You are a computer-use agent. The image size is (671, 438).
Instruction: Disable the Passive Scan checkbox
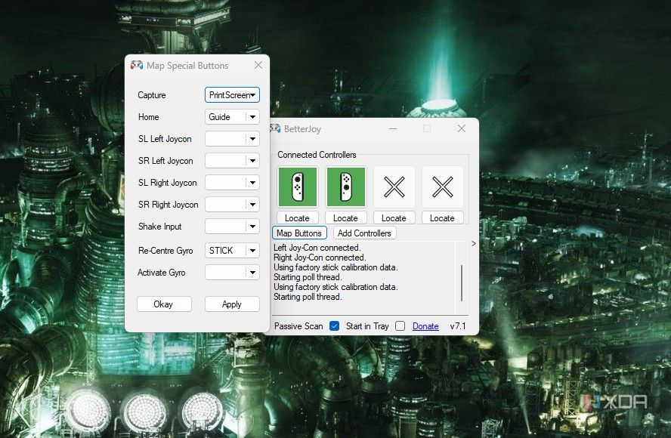tap(334, 326)
